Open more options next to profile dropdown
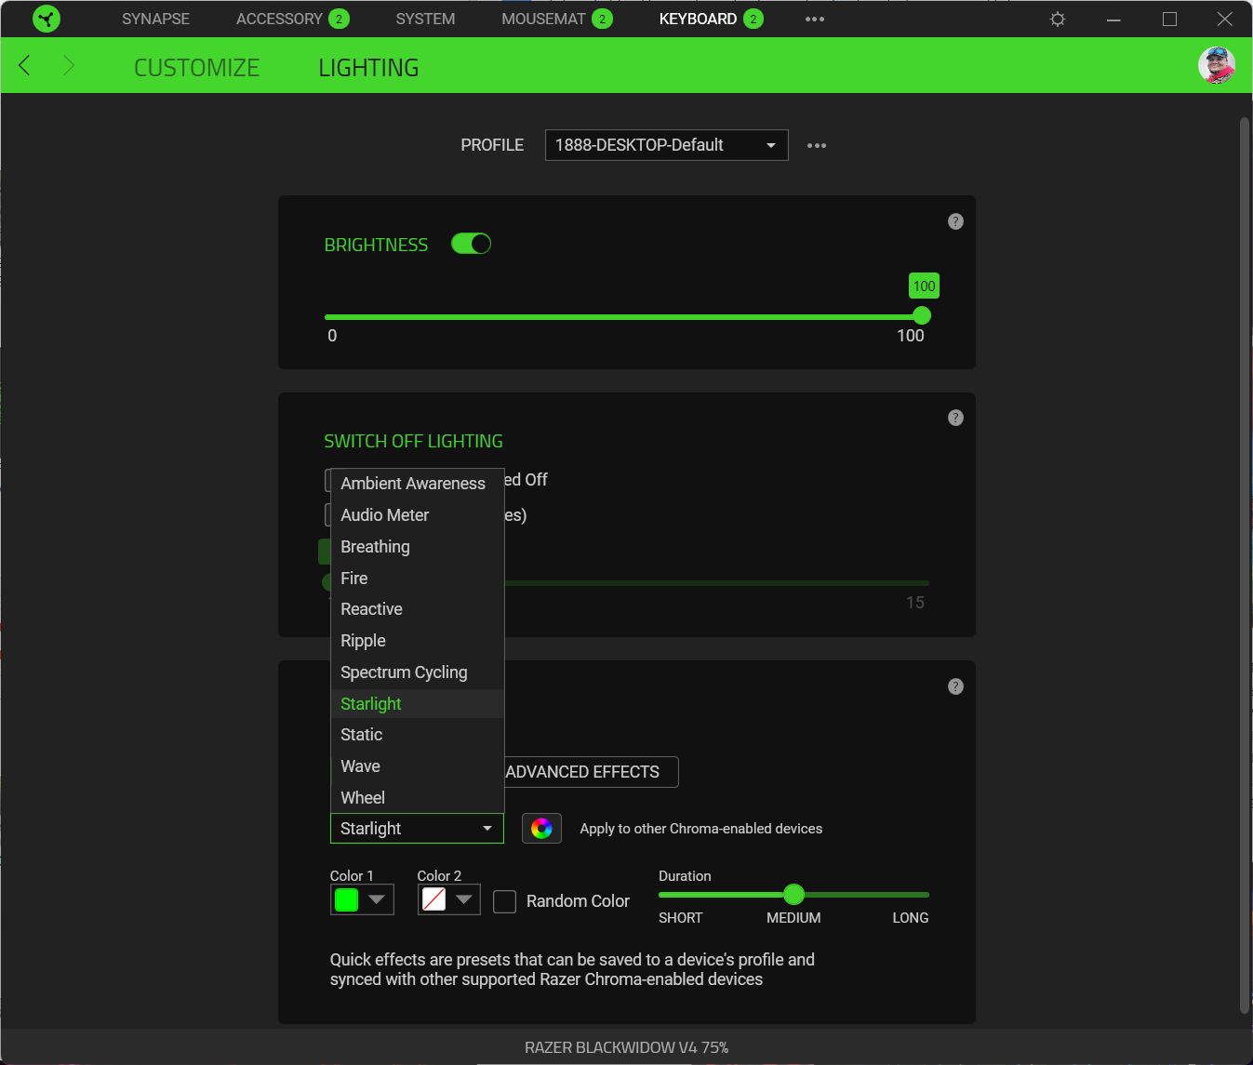The height and width of the screenshot is (1065, 1253). click(x=817, y=145)
